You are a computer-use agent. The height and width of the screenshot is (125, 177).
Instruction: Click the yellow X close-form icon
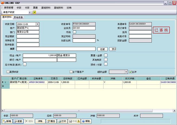point(34,12)
